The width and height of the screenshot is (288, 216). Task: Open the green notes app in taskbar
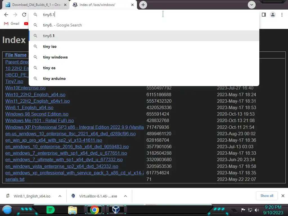[x=51, y=210]
